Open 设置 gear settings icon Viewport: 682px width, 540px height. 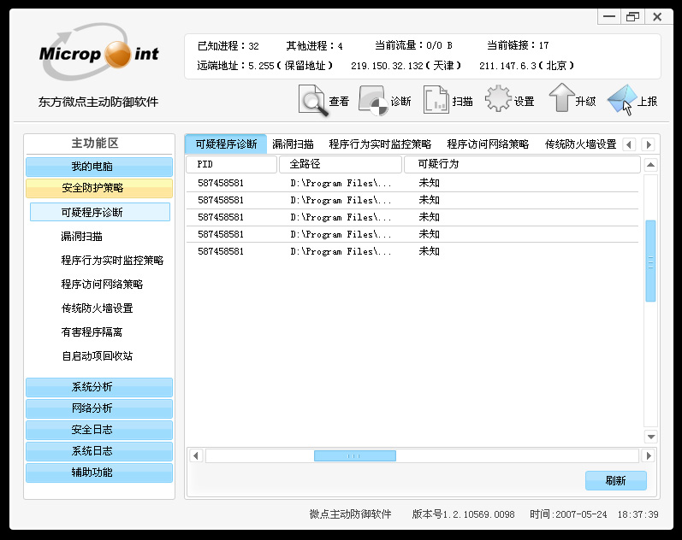tap(498, 100)
